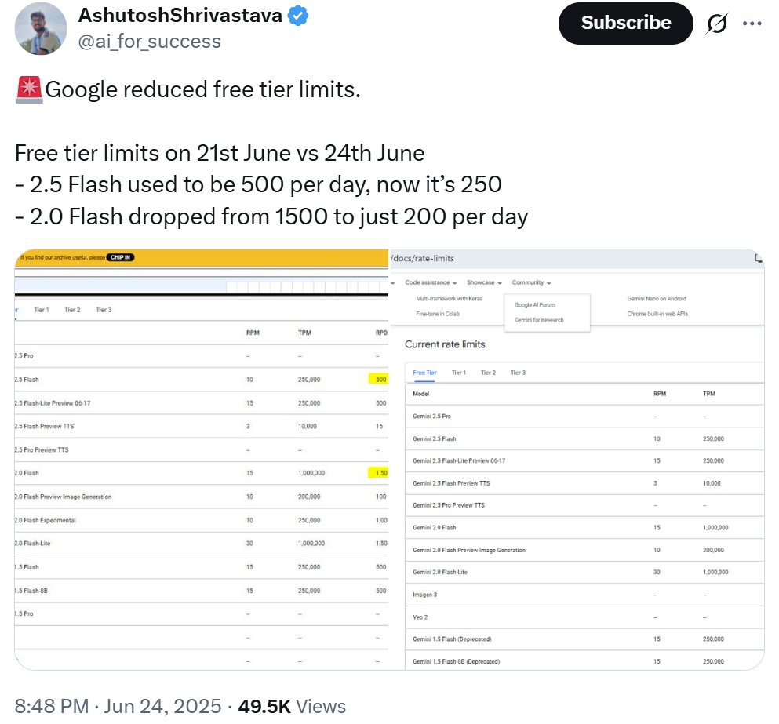The height and width of the screenshot is (724, 779).
Task: Click the copy icon beside the docs URL
Action: point(758,258)
